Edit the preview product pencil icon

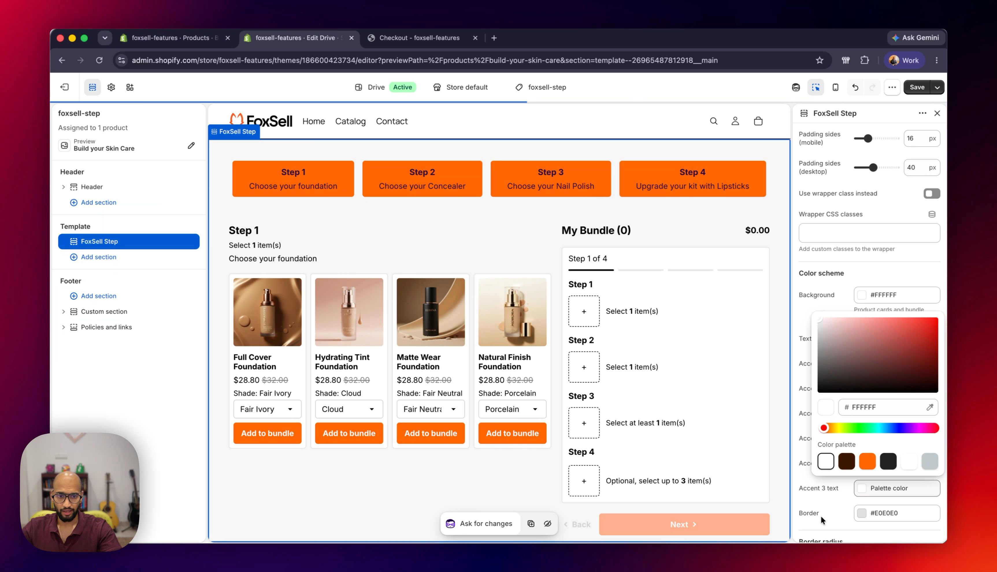click(191, 146)
